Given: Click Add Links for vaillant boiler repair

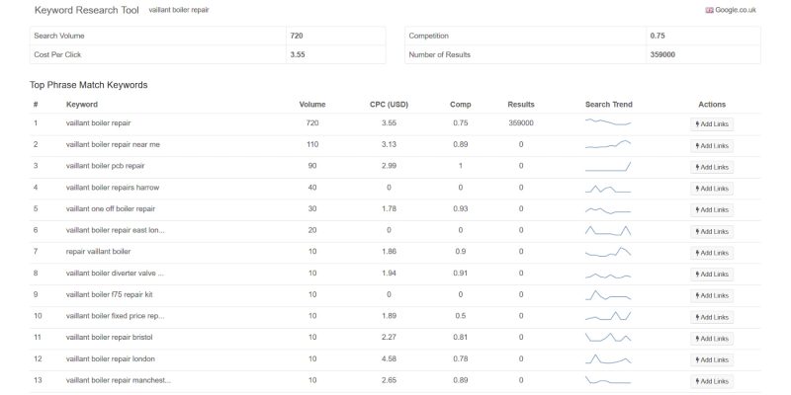Looking at the screenshot, I should click(x=712, y=123).
